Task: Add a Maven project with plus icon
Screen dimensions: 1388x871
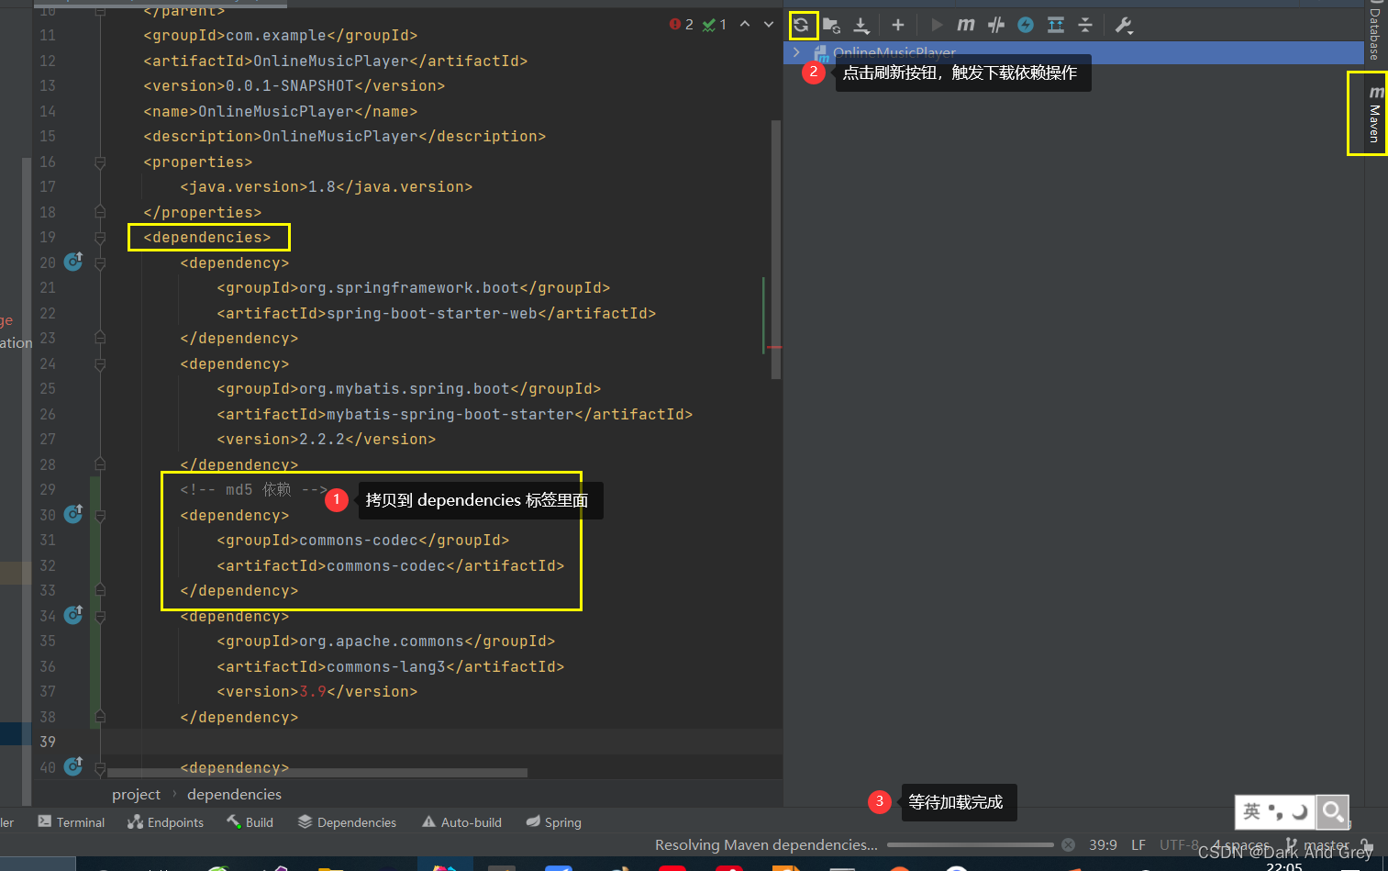Action: [898, 25]
